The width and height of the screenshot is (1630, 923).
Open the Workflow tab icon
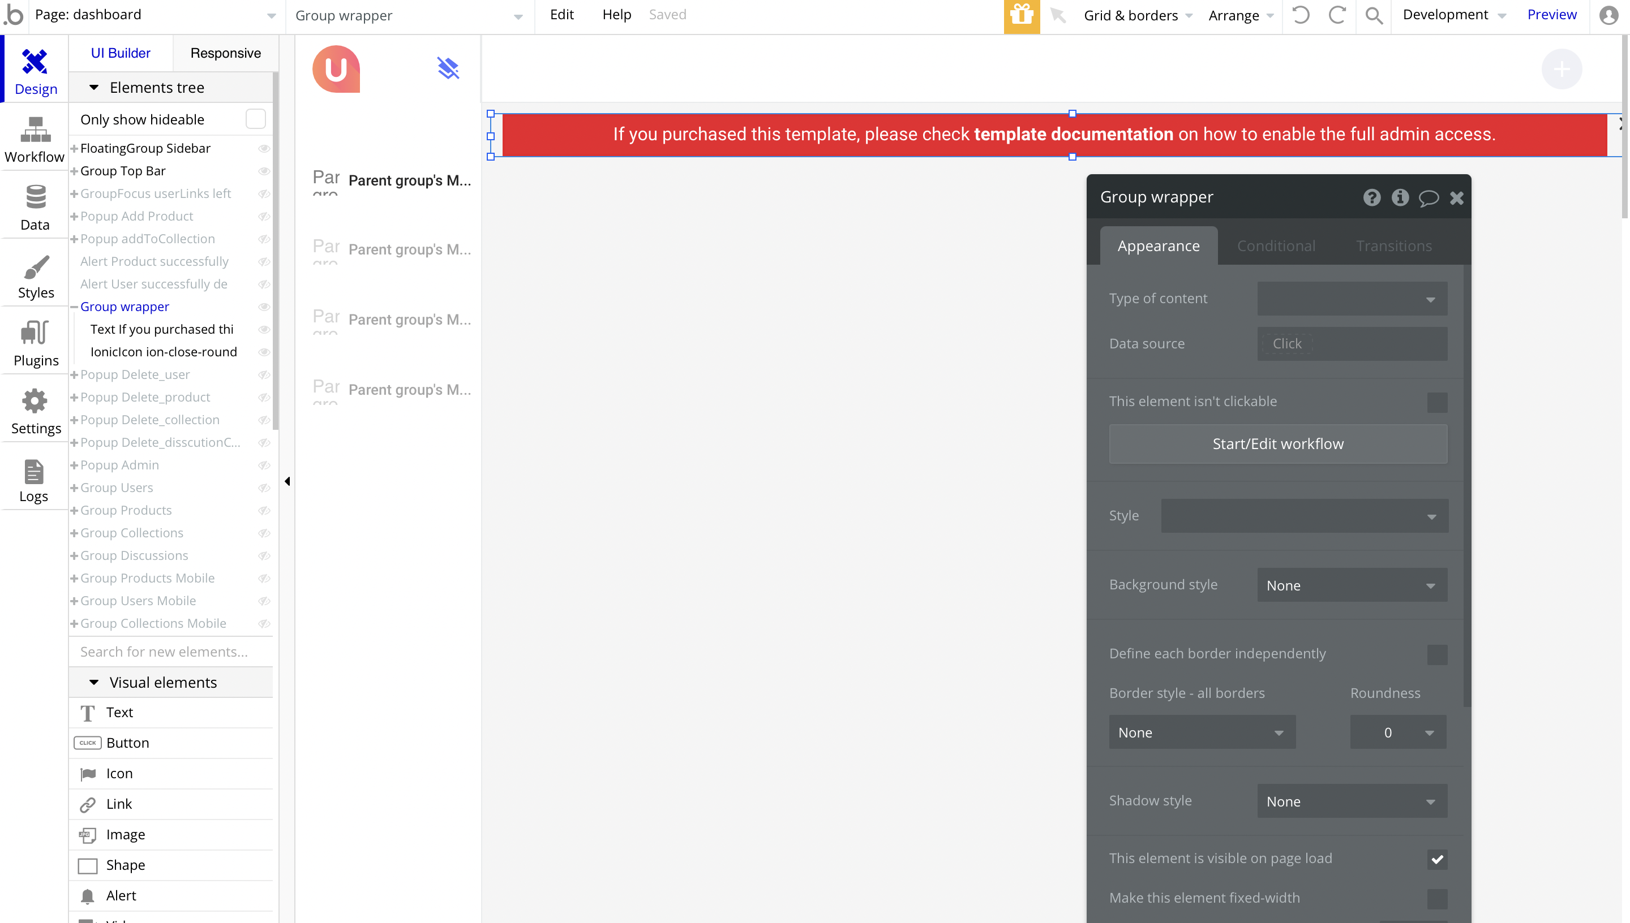[35, 130]
